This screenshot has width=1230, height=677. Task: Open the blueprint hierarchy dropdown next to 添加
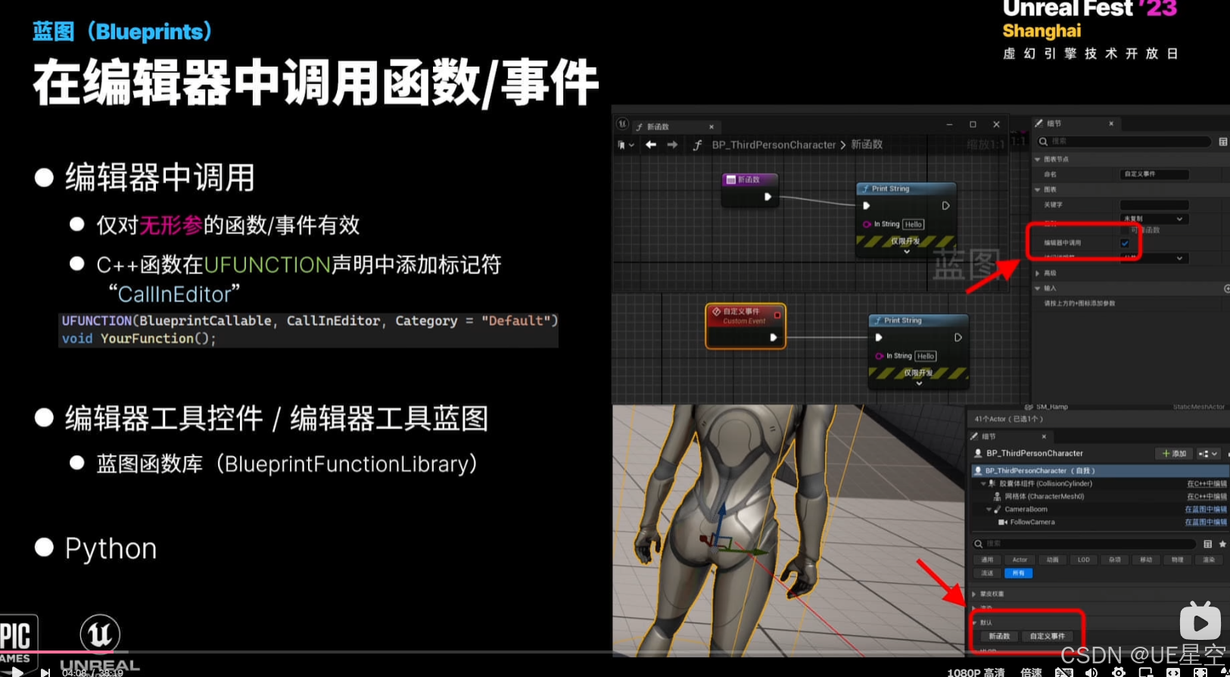(x=1208, y=454)
